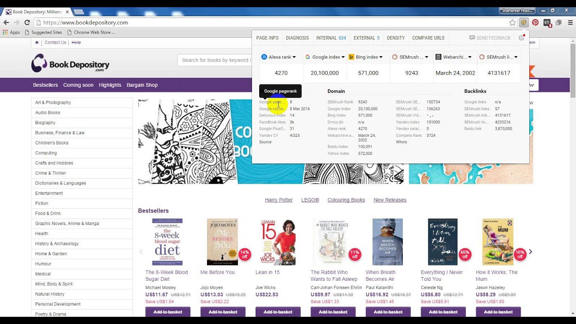
Task: Follow the LEGO® link
Action: click(x=310, y=200)
